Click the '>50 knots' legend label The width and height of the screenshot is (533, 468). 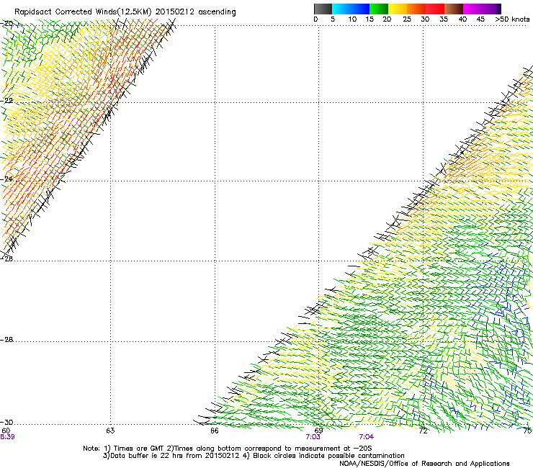(512, 19)
